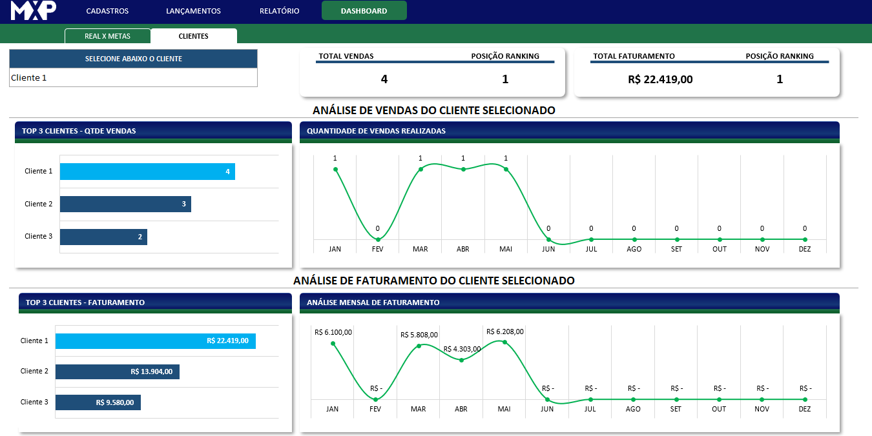Go to the RELATÓRIO section
The width and height of the screenshot is (872, 436).
(279, 11)
